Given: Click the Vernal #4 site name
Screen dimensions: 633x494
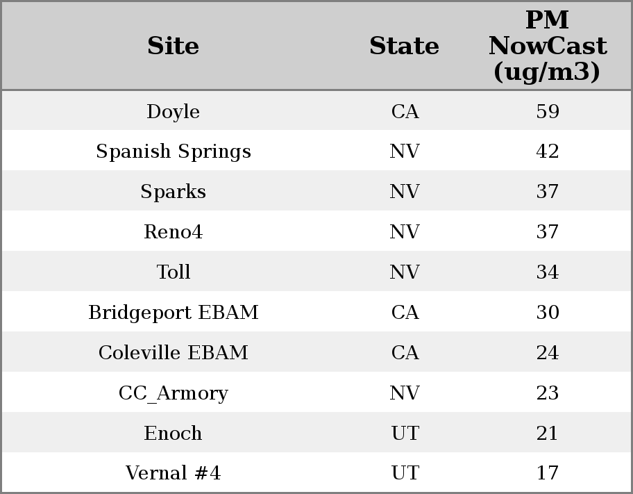Looking at the screenshot, I should pyautogui.click(x=174, y=473).
